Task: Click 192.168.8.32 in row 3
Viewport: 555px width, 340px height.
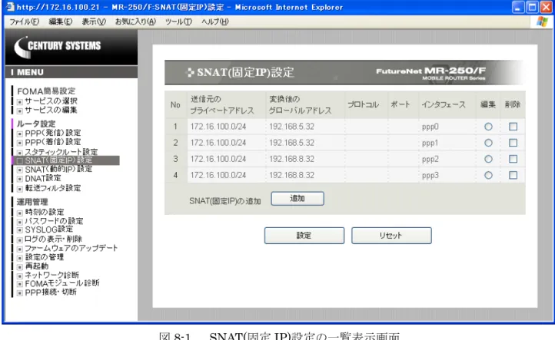Action: 291,159
